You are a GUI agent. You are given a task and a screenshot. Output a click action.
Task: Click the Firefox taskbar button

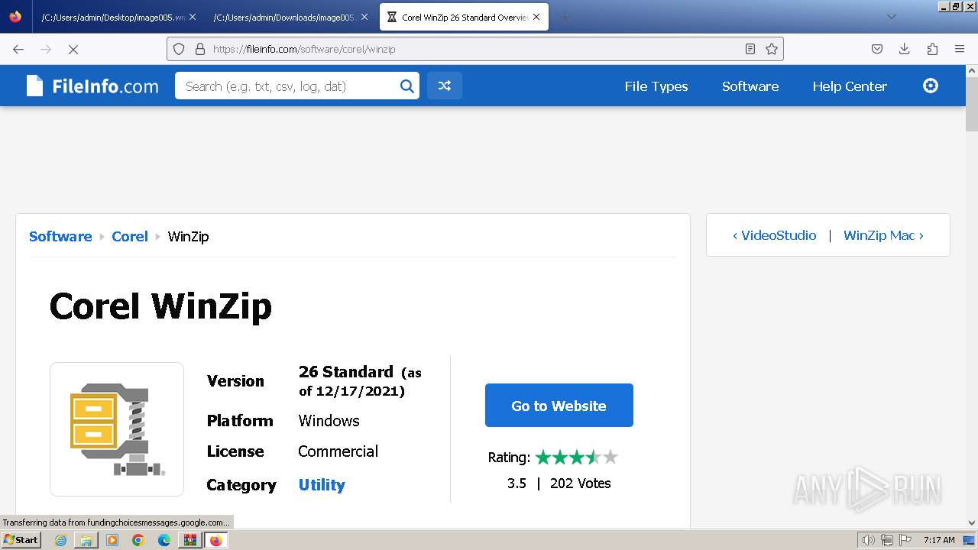(216, 540)
